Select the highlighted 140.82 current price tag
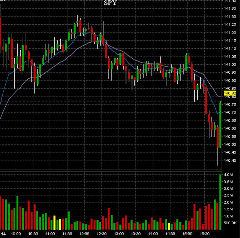 (x=230, y=93)
